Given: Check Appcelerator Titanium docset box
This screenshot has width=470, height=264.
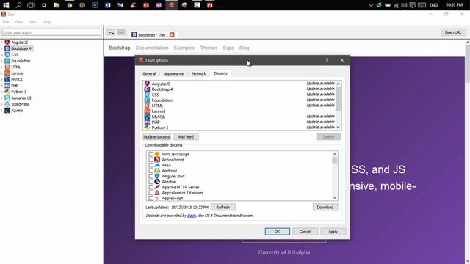Looking at the screenshot, I should (x=151, y=193).
